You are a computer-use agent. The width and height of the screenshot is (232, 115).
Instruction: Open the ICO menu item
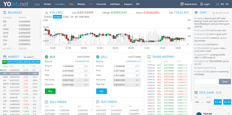pos(91,4)
